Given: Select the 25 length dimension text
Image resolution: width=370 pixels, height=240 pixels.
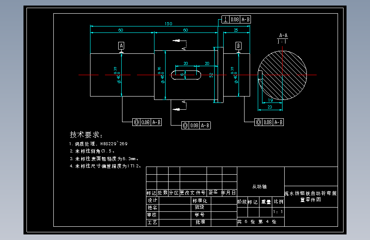Looking at the screenshot, I should tap(236, 30).
